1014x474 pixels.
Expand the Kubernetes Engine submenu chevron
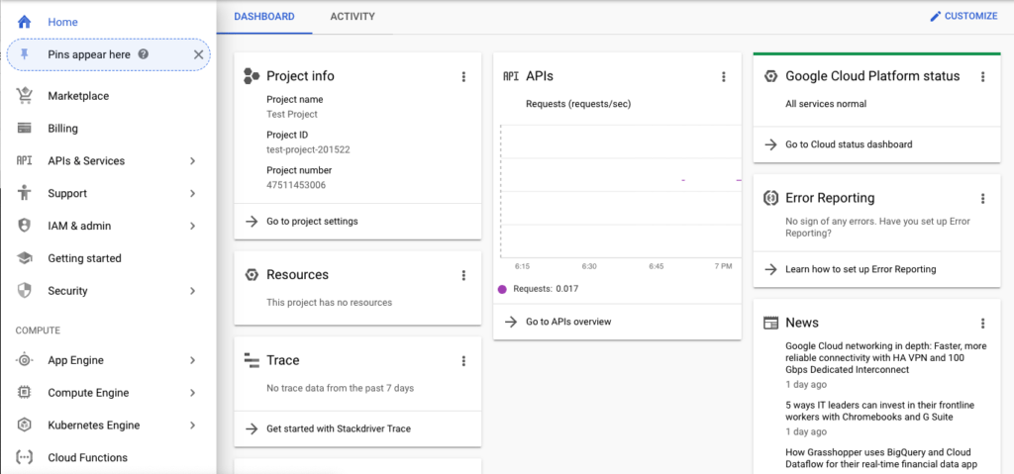(193, 425)
